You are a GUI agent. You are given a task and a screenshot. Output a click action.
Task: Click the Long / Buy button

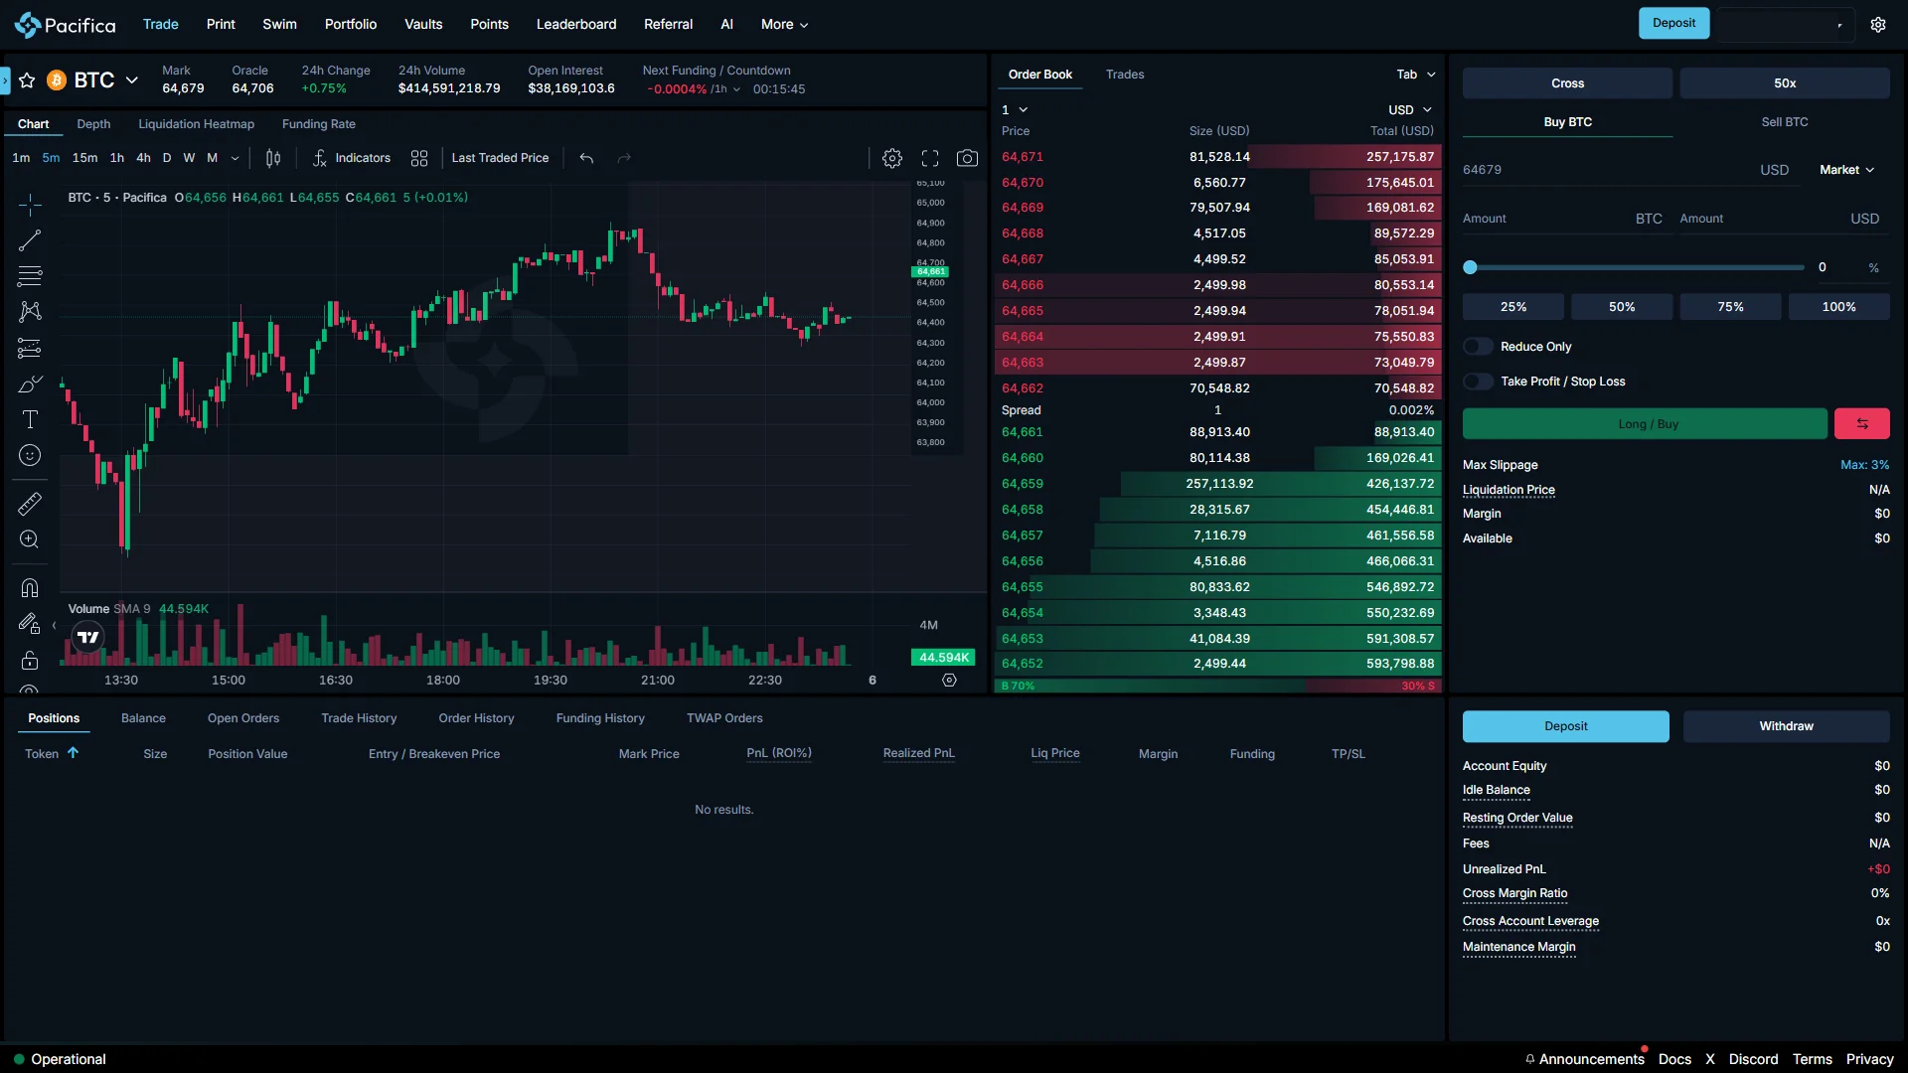click(x=1645, y=424)
